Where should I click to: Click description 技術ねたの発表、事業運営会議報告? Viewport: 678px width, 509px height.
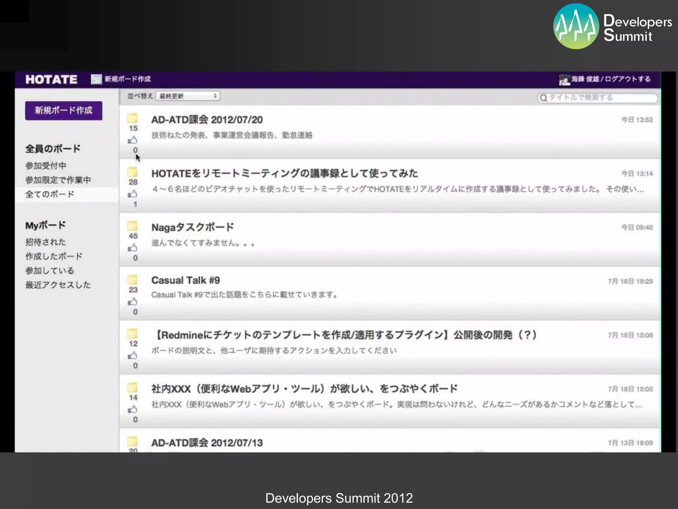pos(232,135)
